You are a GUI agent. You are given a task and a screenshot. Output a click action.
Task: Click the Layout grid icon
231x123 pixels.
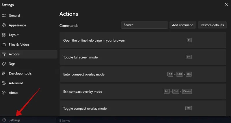(x=4, y=35)
